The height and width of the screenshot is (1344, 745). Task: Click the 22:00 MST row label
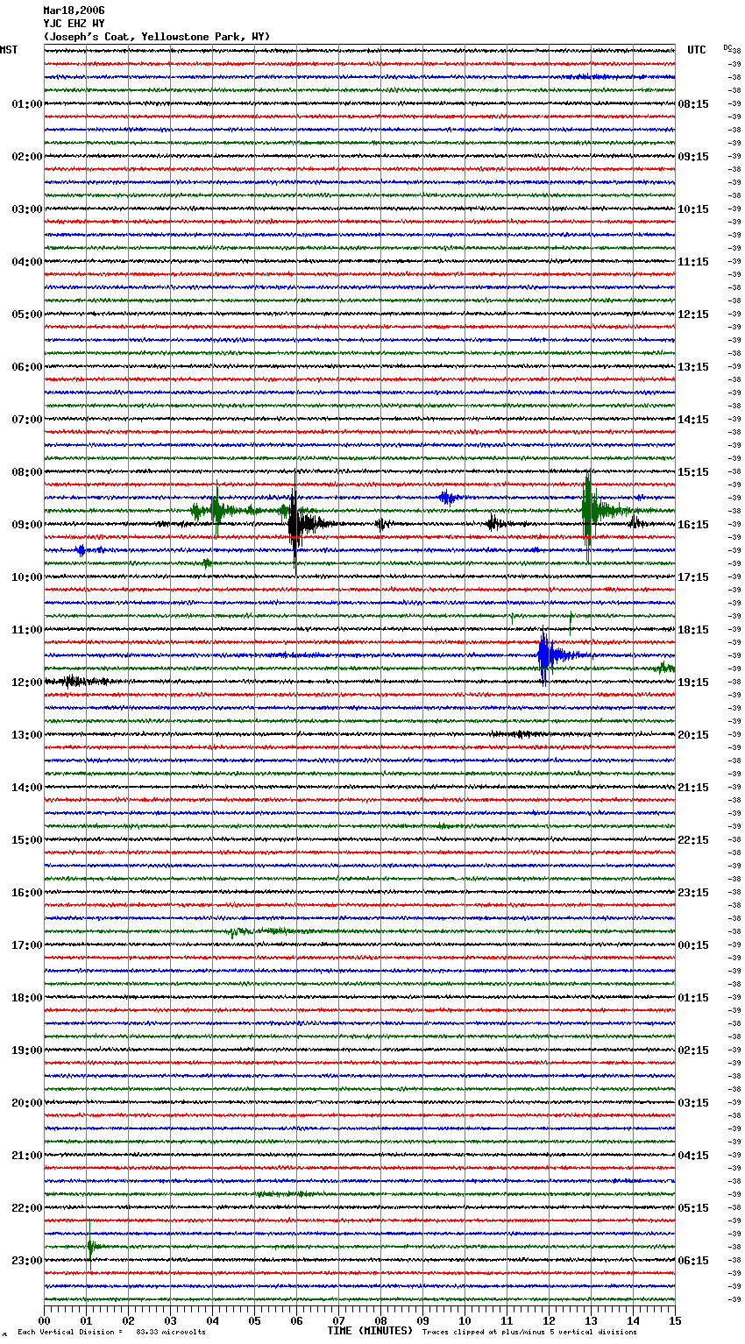[x=27, y=1208]
